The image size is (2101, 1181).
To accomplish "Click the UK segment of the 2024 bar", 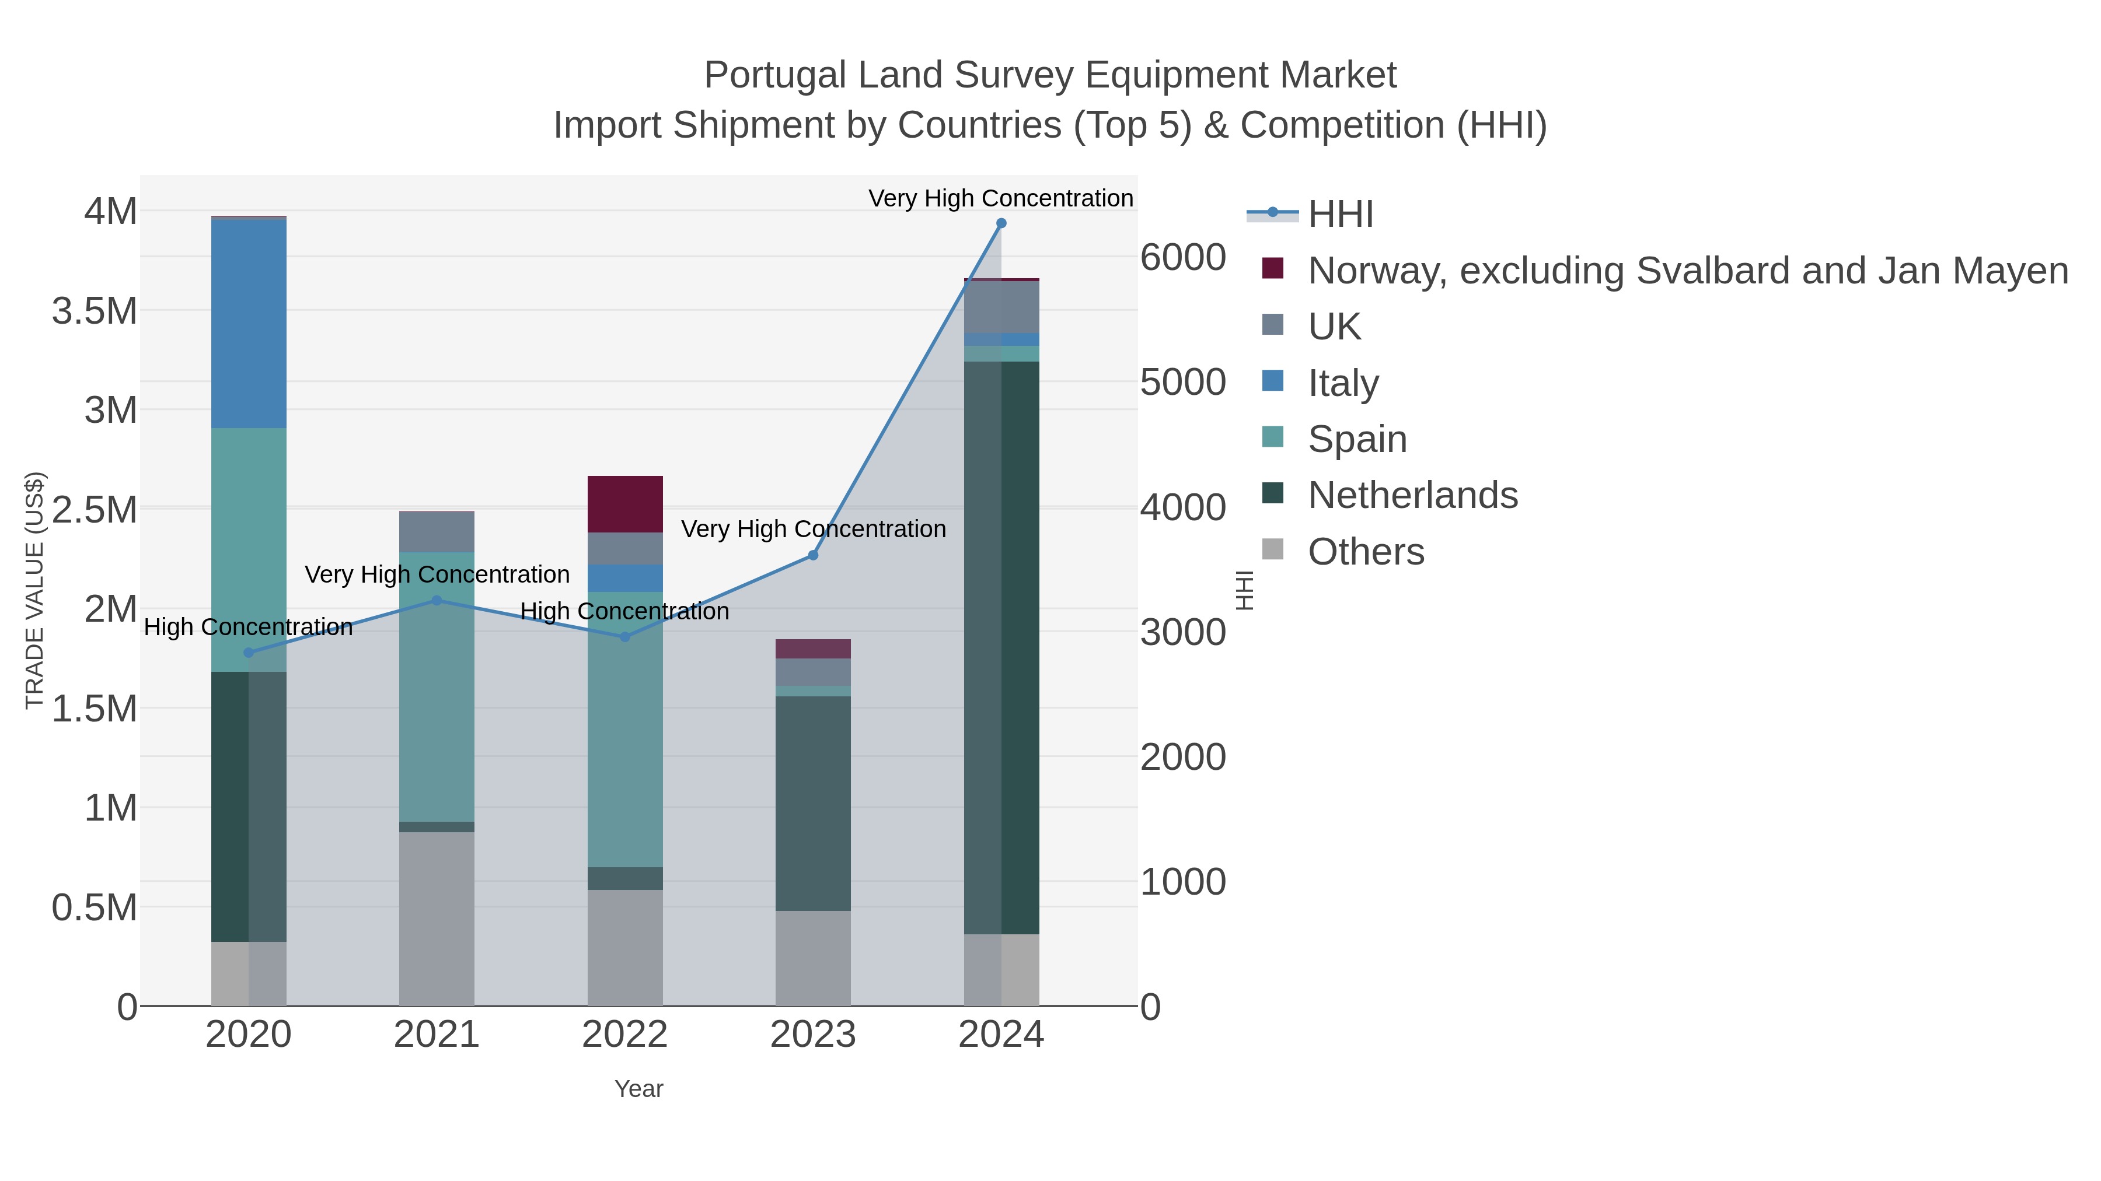I will 1001,307.
